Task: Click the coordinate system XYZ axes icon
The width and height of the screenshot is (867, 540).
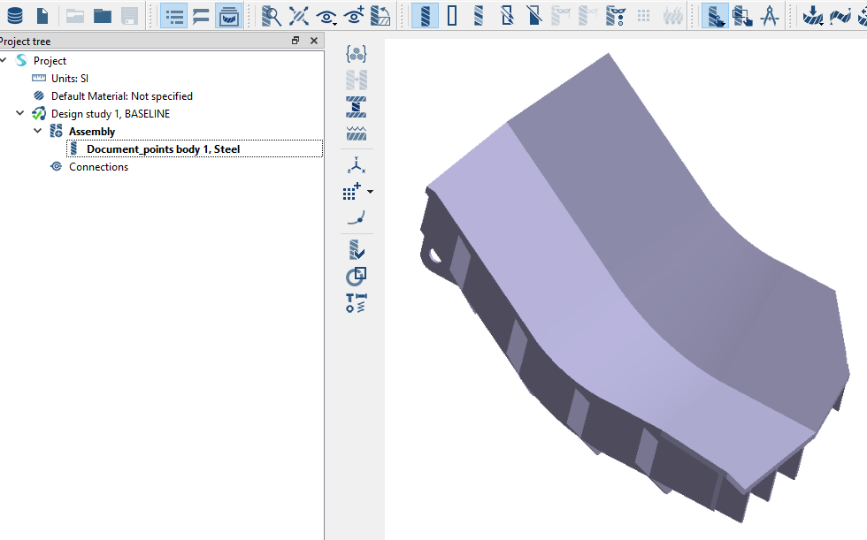Action: point(356,165)
